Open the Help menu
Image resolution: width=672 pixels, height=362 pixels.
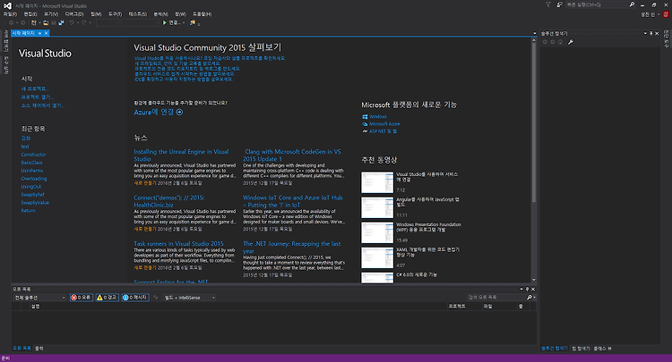pos(202,14)
